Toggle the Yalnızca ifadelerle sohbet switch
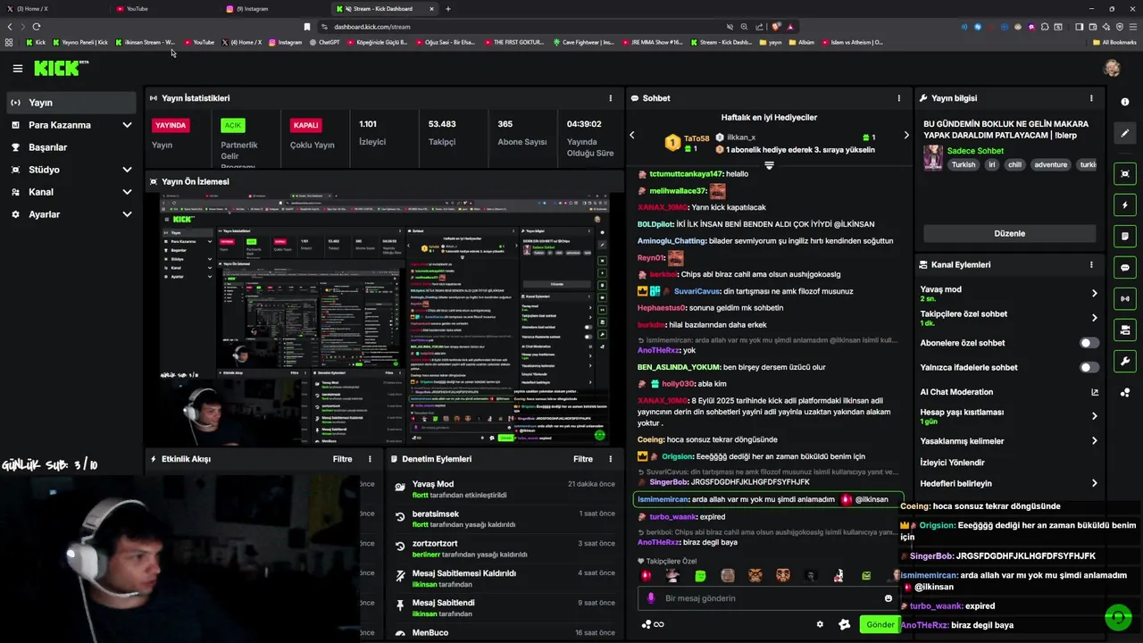This screenshot has height=643, width=1143. pos(1089,367)
